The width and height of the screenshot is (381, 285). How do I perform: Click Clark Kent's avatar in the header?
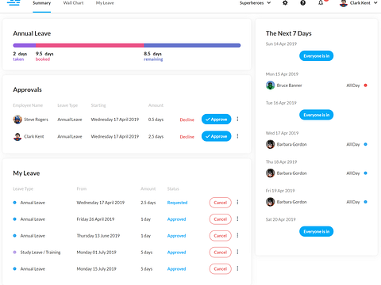tap(344, 3)
